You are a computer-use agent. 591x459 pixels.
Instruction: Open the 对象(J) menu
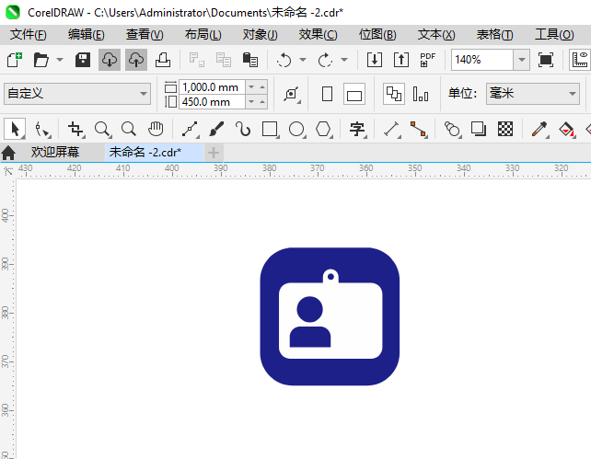(261, 35)
